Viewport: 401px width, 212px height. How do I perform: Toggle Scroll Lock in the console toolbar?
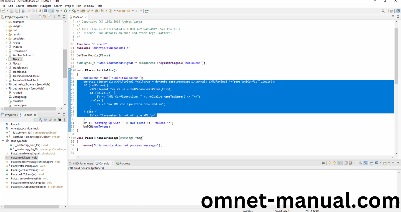point(351,163)
